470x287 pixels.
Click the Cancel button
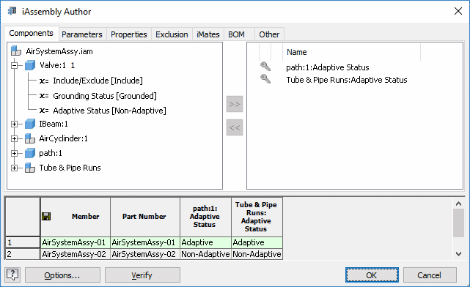point(430,275)
